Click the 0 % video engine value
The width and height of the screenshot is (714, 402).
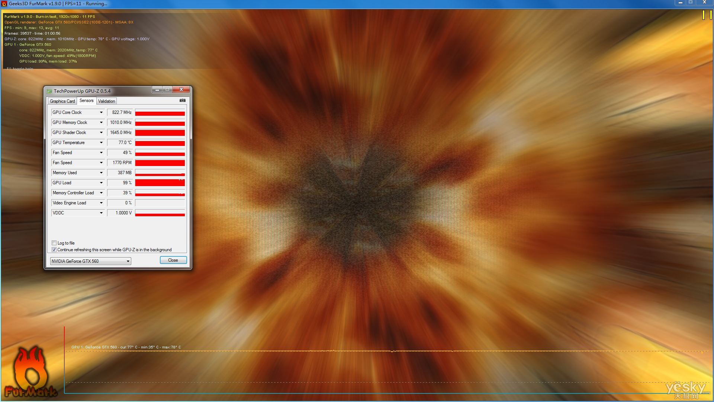click(x=120, y=203)
